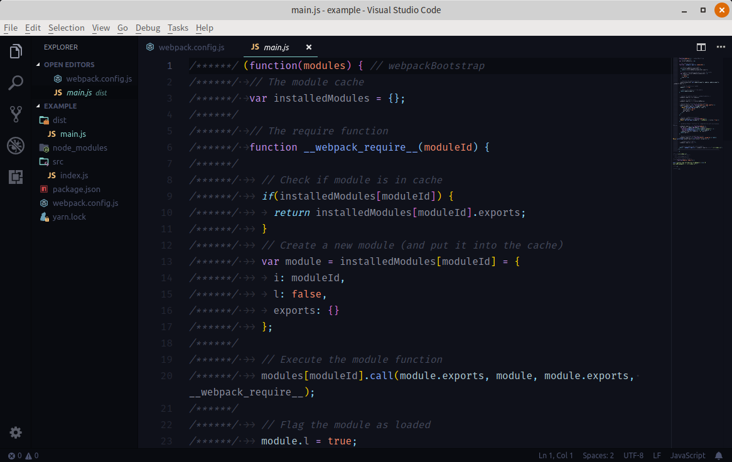This screenshot has height=462, width=732.
Task: Click the split editor icon
Action: pos(701,47)
